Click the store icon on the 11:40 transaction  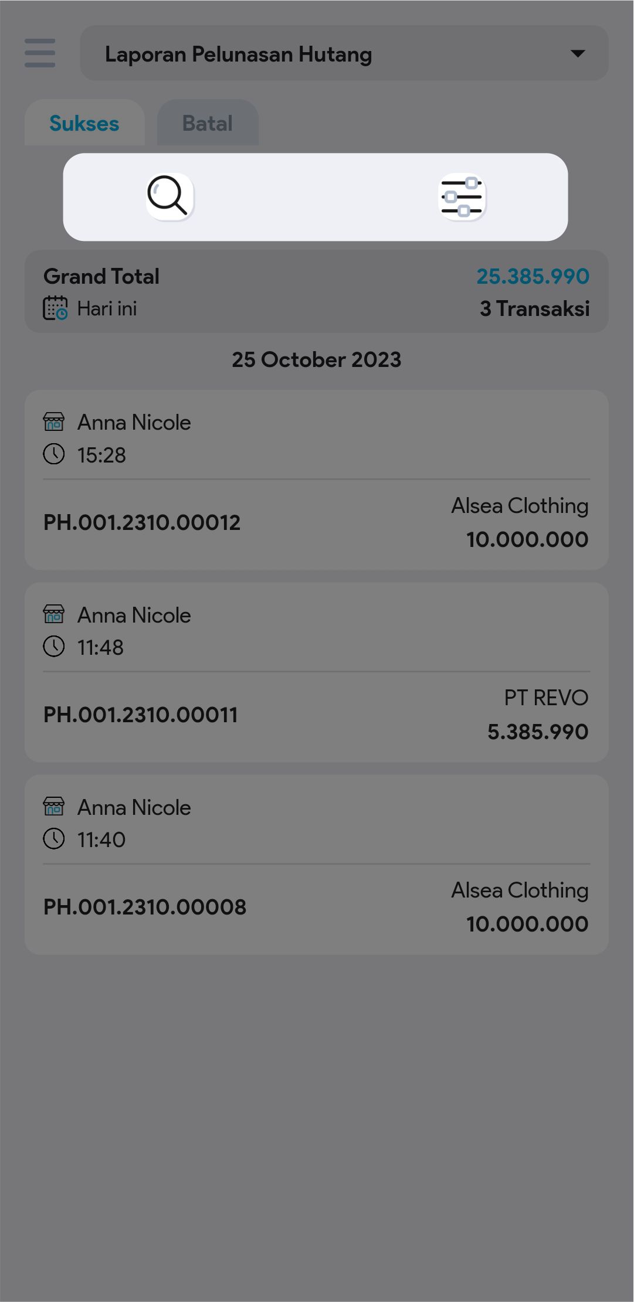pyautogui.click(x=54, y=807)
